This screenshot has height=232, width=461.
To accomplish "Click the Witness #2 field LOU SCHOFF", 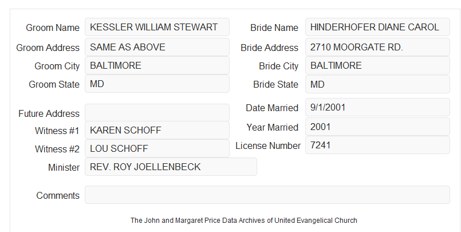I will point(157,148).
